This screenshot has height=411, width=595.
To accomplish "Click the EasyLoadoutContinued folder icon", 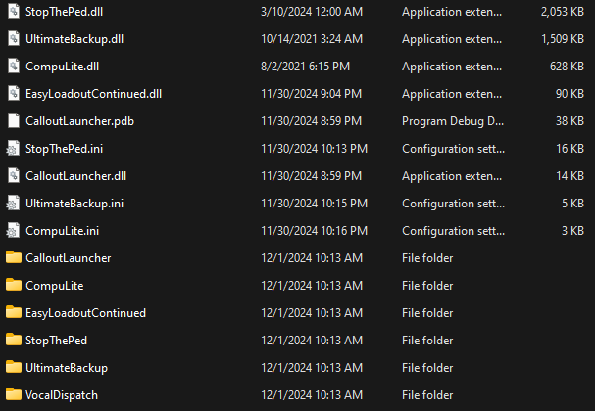I will tap(13, 312).
